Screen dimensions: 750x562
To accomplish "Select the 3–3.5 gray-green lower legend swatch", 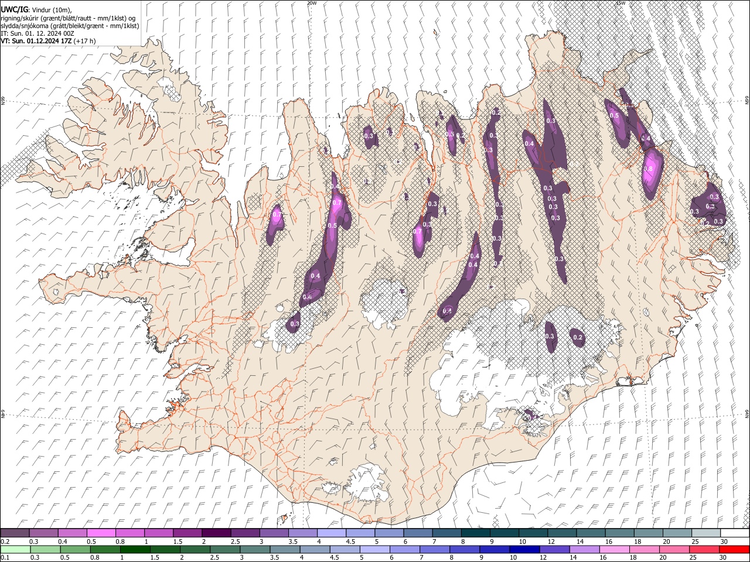I will 255,549.
